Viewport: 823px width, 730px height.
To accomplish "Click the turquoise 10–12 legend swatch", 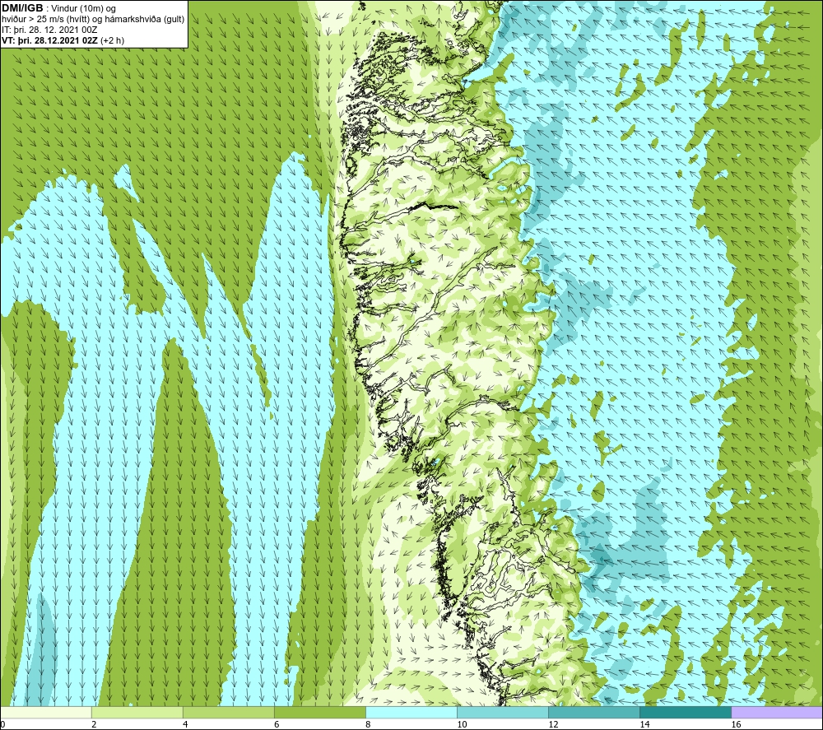I will tap(502, 713).
